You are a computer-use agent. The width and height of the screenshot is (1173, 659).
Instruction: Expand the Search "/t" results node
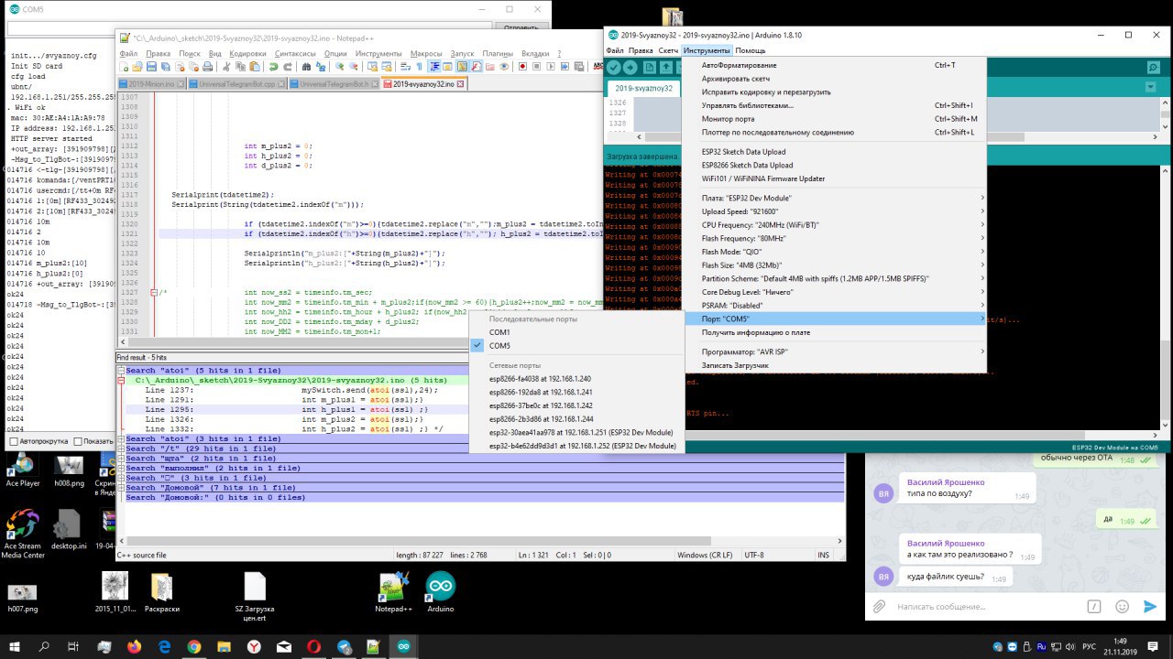pos(121,448)
